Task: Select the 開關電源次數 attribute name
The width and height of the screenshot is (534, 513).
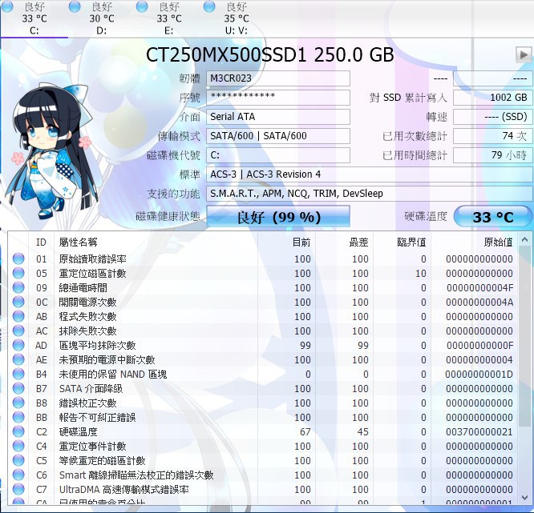Action: click(x=88, y=303)
